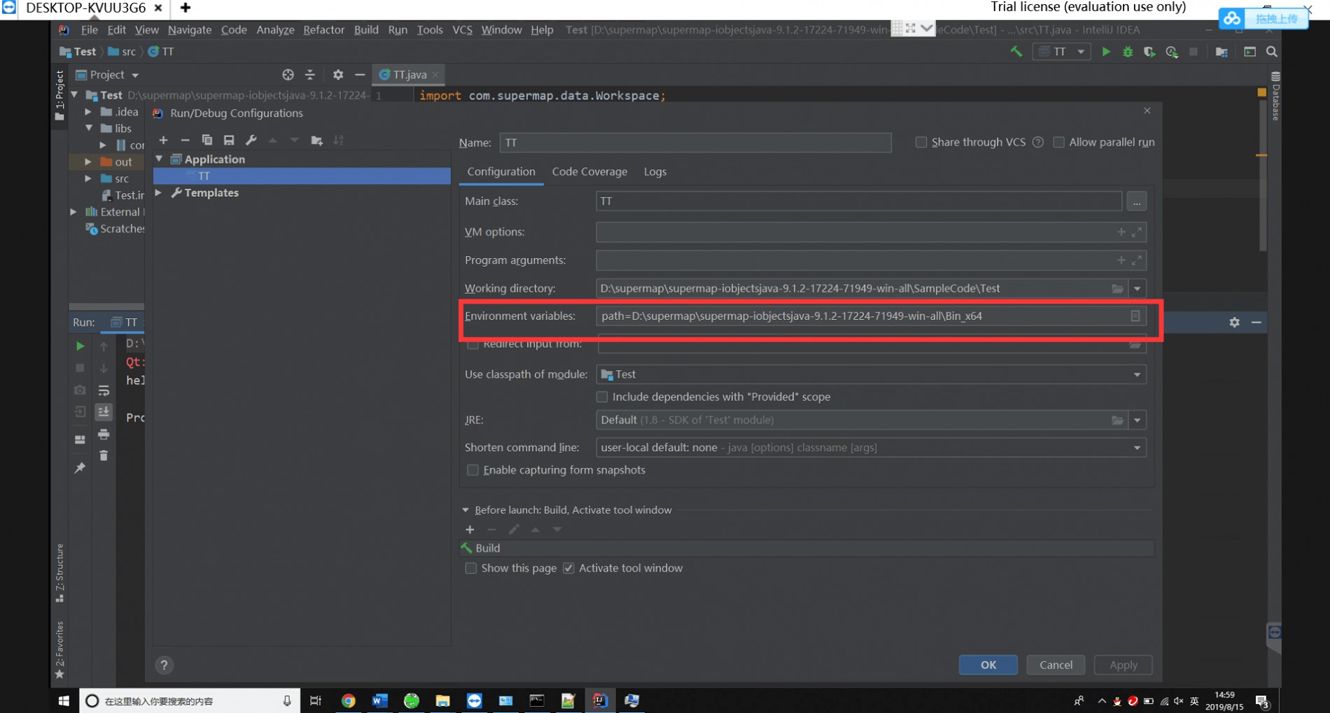Open File Explorer from the taskbar
Image resolution: width=1330 pixels, height=713 pixels.
tap(442, 700)
